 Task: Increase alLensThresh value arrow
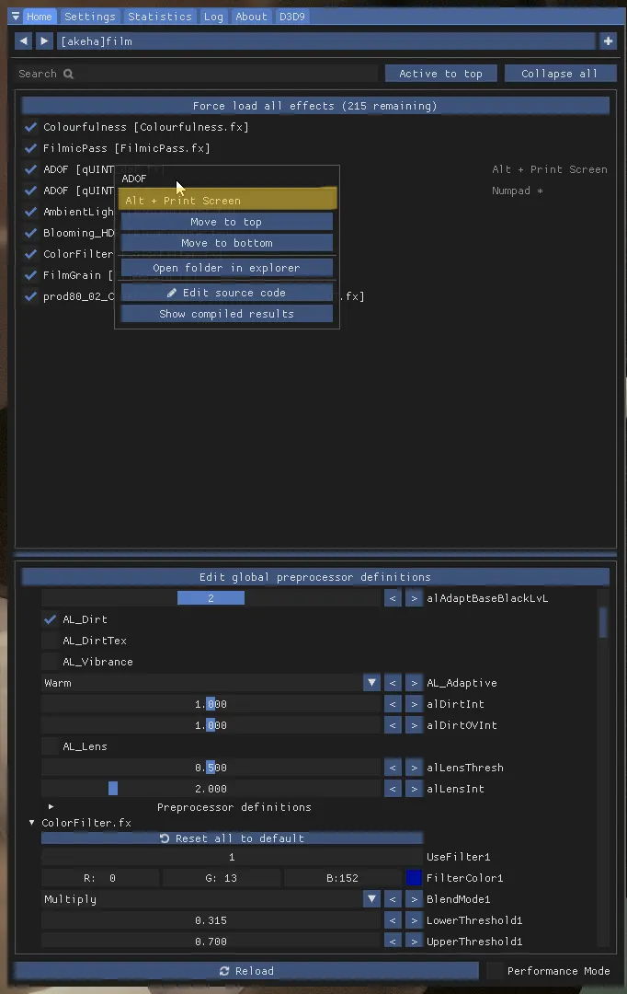coord(414,768)
